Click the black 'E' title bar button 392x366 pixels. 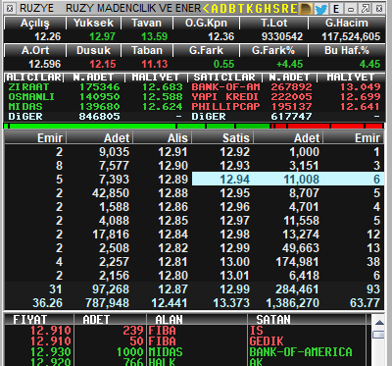pos(336,9)
